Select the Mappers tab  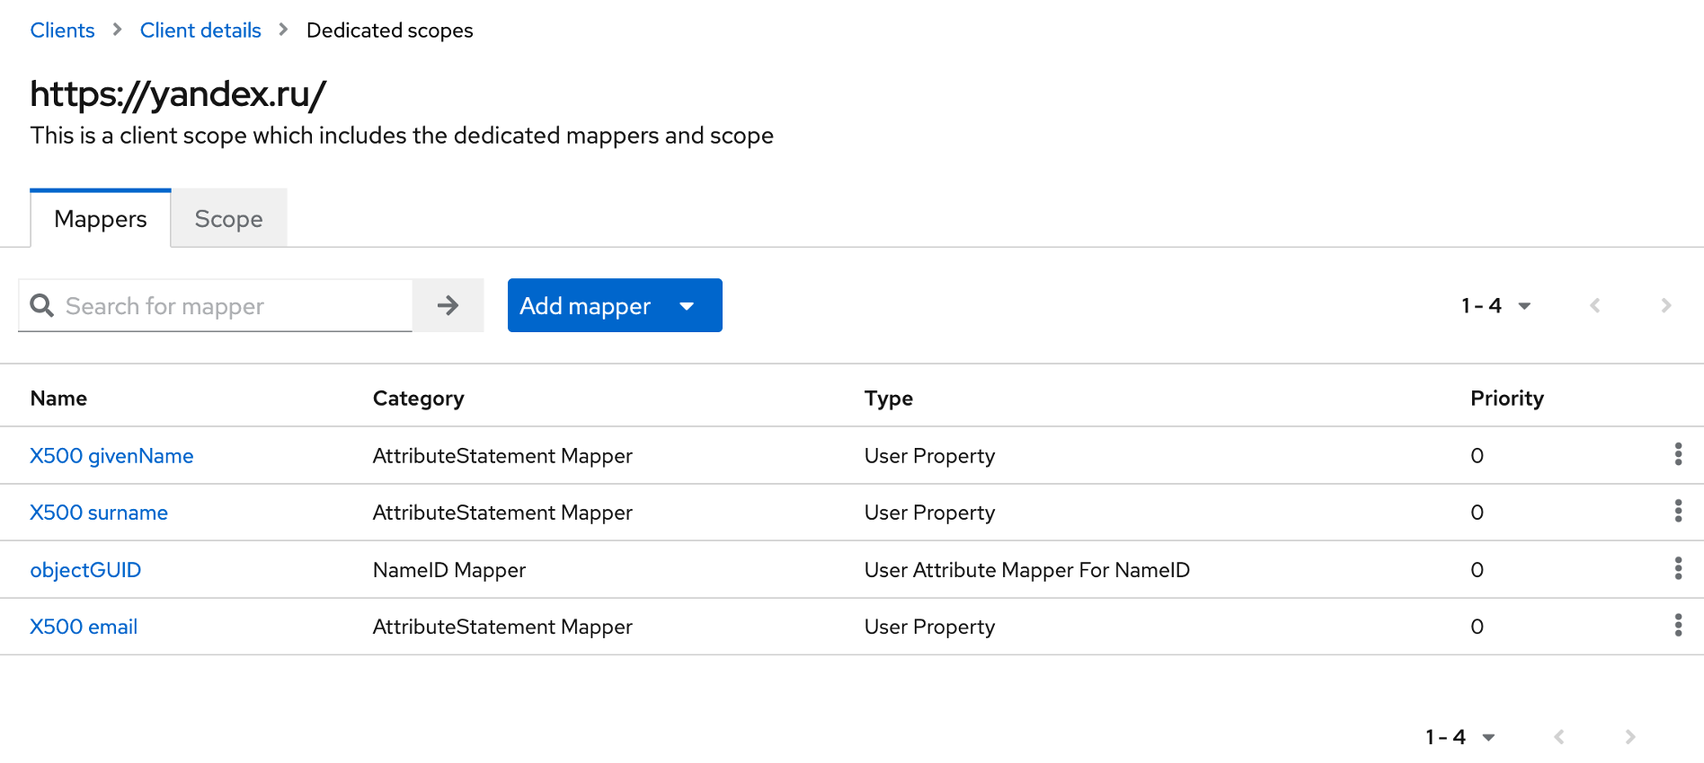tap(101, 218)
